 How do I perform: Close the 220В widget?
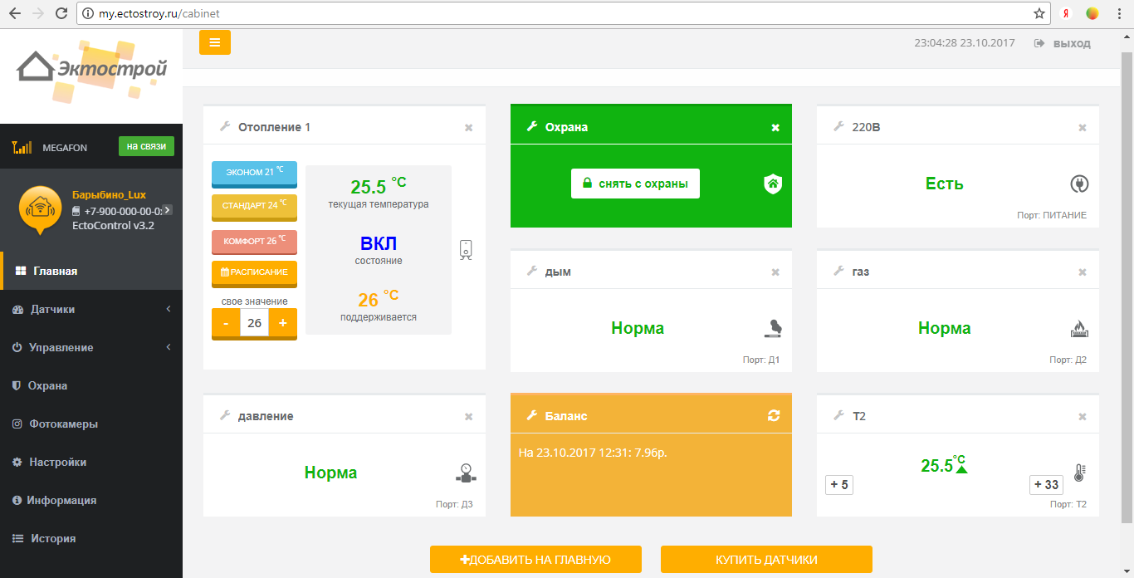[1082, 128]
